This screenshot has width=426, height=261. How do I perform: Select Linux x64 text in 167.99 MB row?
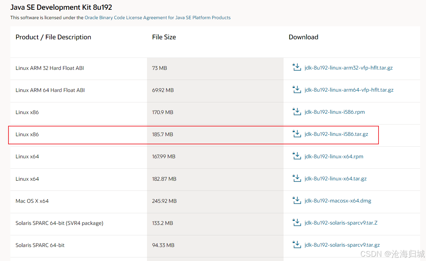pos(27,156)
